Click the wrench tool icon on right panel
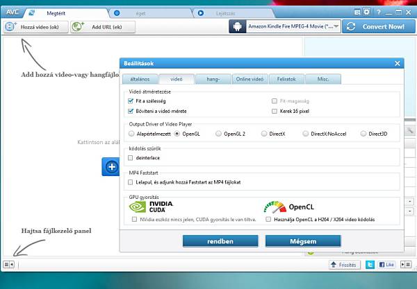This screenshot has width=417, height=289. point(410,130)
